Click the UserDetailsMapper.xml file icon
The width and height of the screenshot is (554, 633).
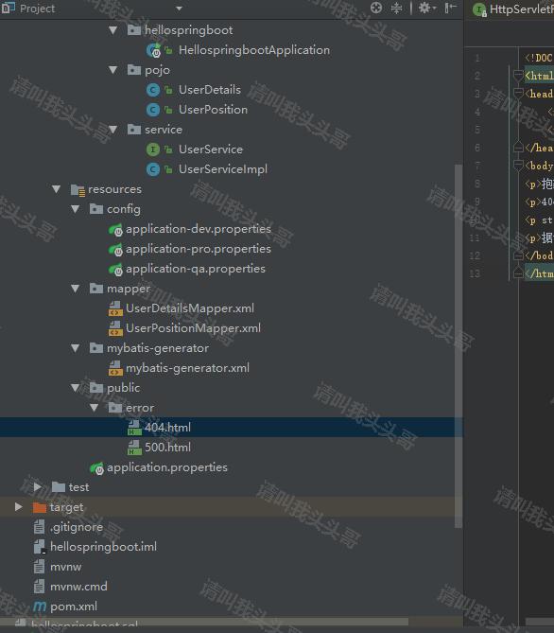coord(115,308)
